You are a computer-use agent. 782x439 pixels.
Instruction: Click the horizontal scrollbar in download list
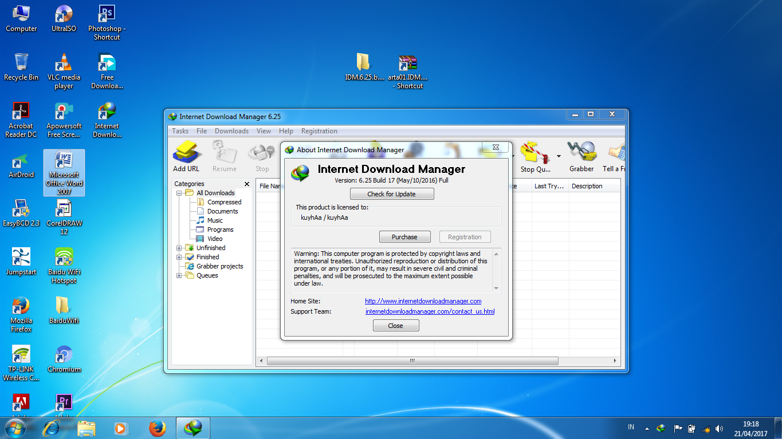click(x=412, y=361)
